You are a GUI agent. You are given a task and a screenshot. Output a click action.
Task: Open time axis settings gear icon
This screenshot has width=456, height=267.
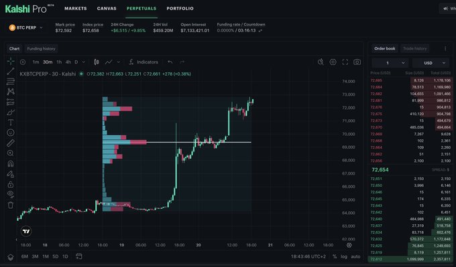349,245
